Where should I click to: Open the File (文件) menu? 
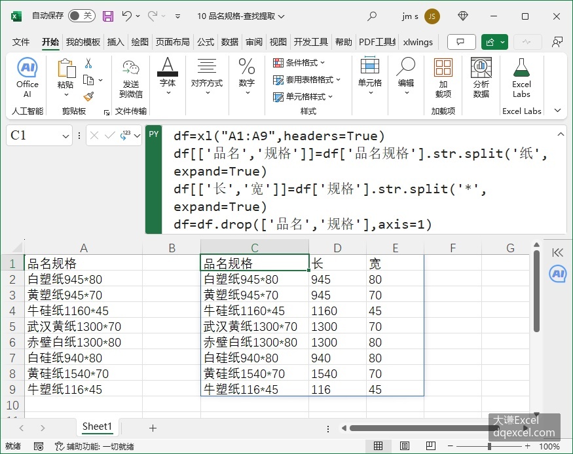pos(21,42)
